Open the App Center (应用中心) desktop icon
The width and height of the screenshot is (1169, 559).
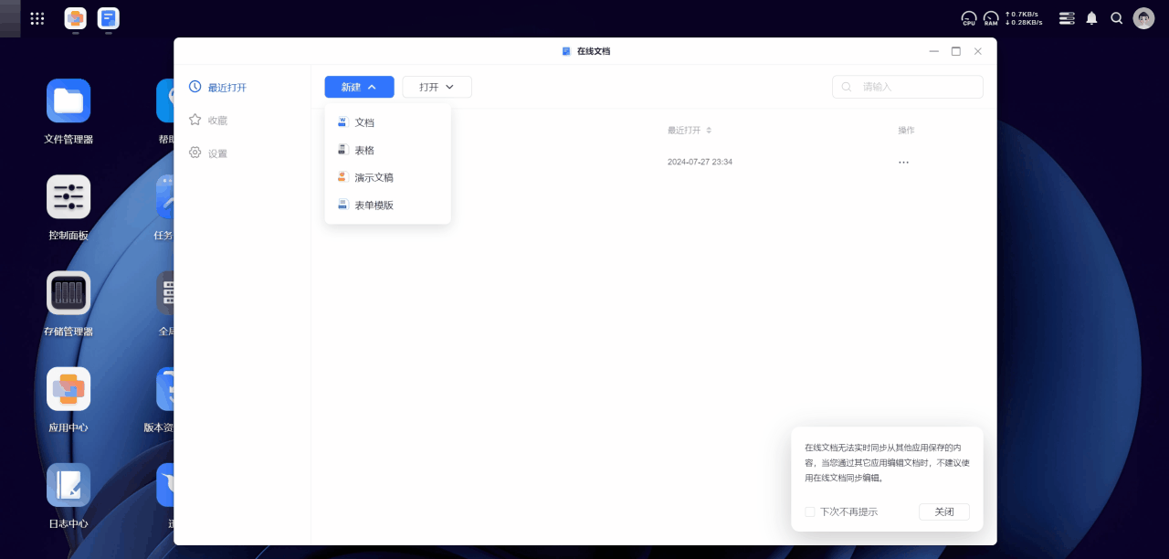pos(68,388)
